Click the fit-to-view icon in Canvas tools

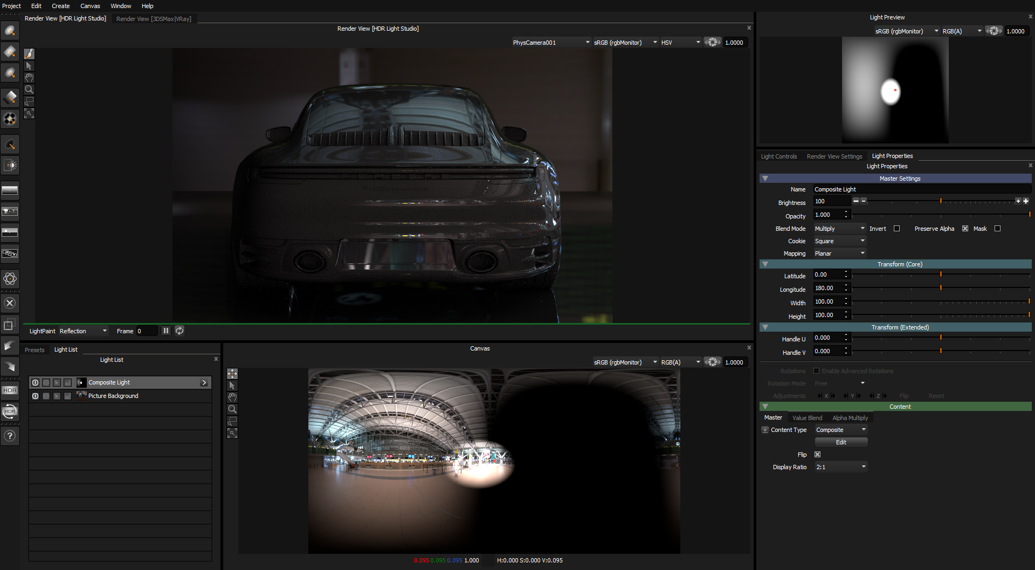click(232, 433)
